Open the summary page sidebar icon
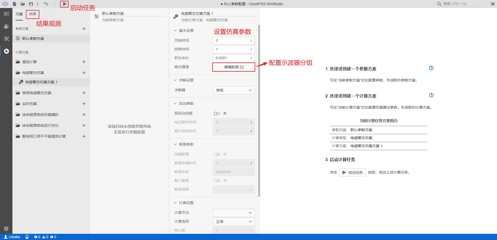This screenshot has height=240, width=497. [6, 14]
